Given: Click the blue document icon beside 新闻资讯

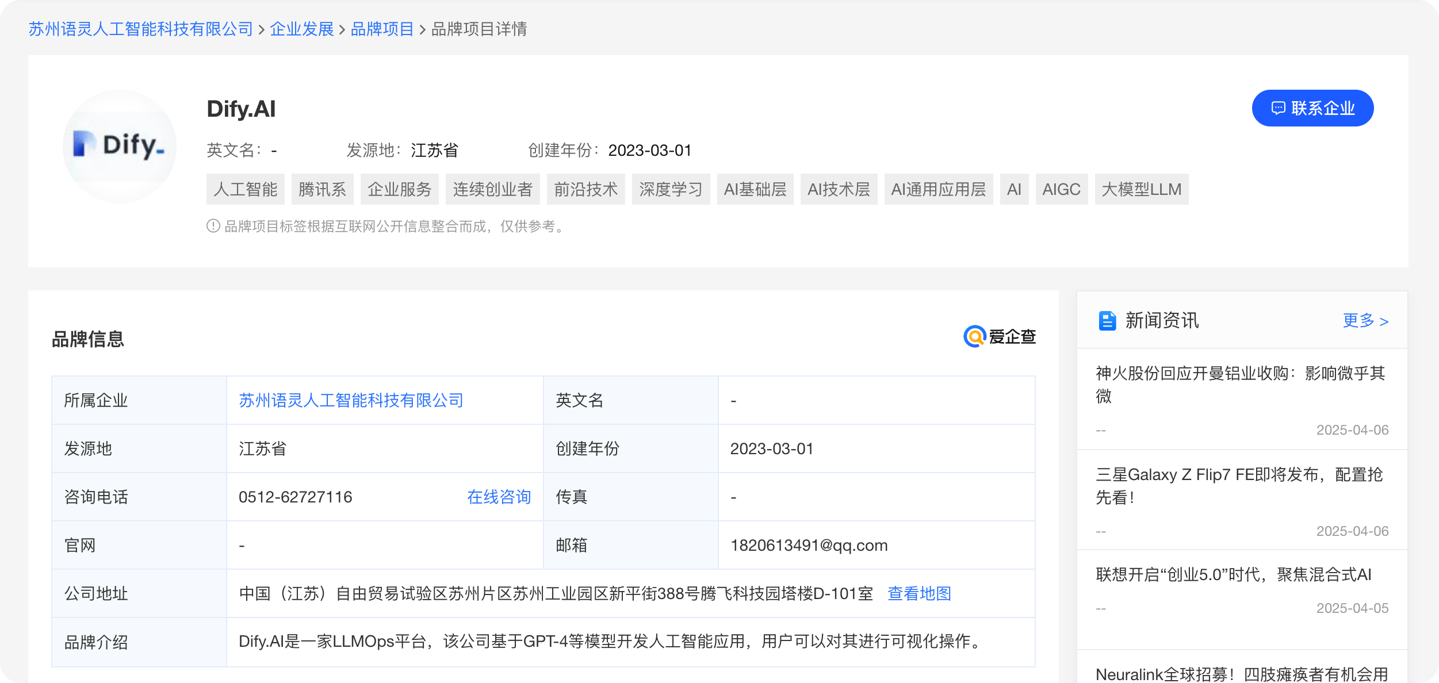Looking at the screenshot, I should pos(1107,321).
